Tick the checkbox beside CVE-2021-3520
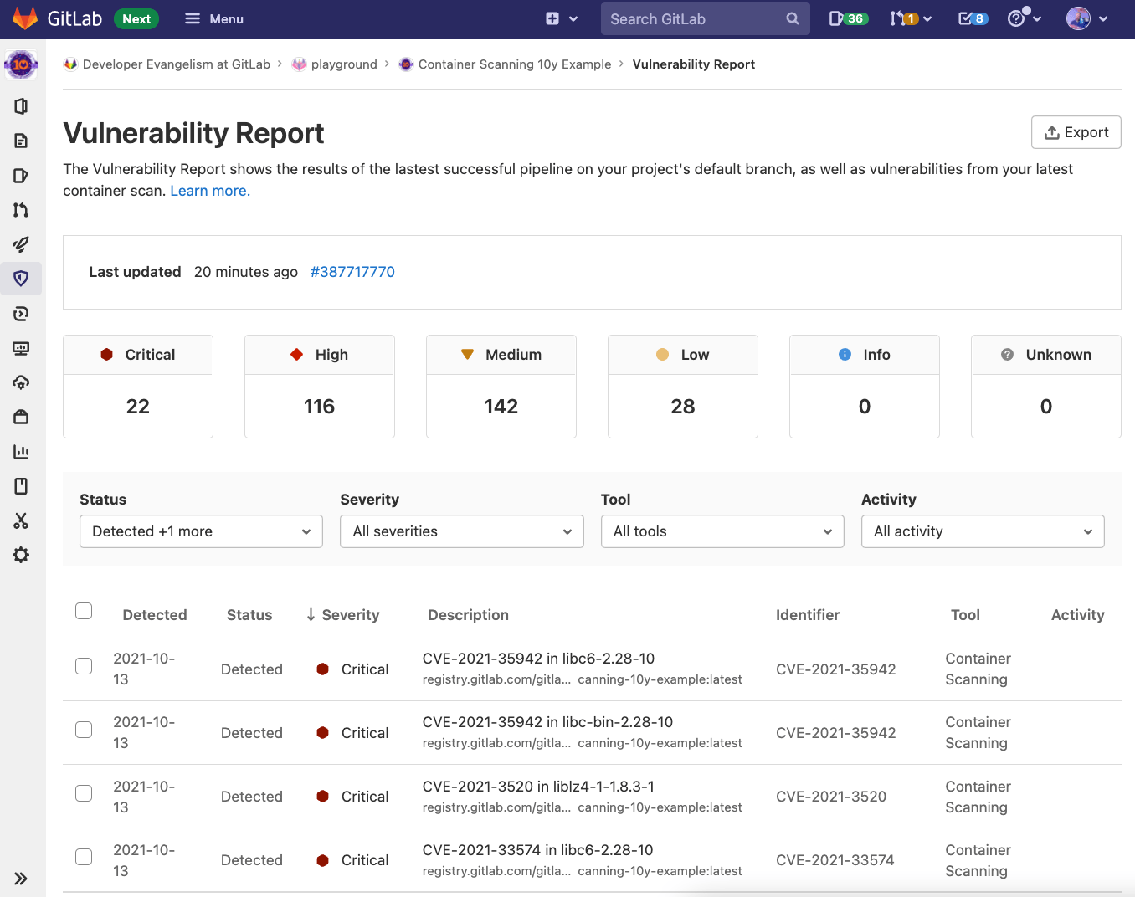Image resolution: width=1135 pixels, height=897 pixels. pyautogui.click(x=84, y=793)
